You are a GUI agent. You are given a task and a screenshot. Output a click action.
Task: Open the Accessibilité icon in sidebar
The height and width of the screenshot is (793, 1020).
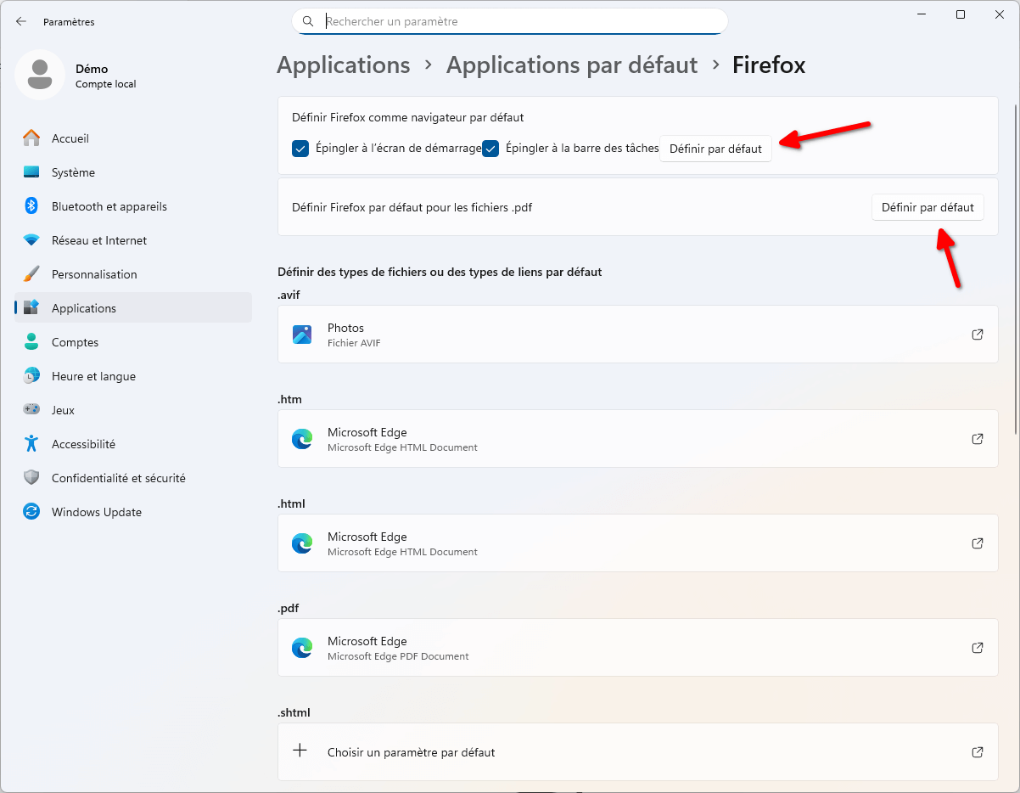pyautogui.click(x=31, y=444)
